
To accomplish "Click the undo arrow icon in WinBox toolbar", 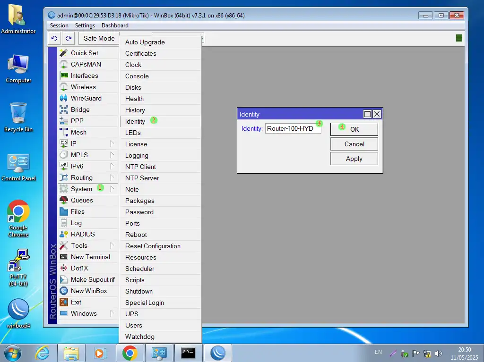I will [x=54, y=38].
